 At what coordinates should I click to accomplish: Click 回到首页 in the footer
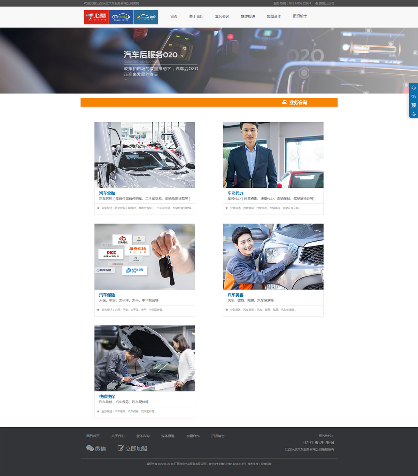(x=93, y=436)
